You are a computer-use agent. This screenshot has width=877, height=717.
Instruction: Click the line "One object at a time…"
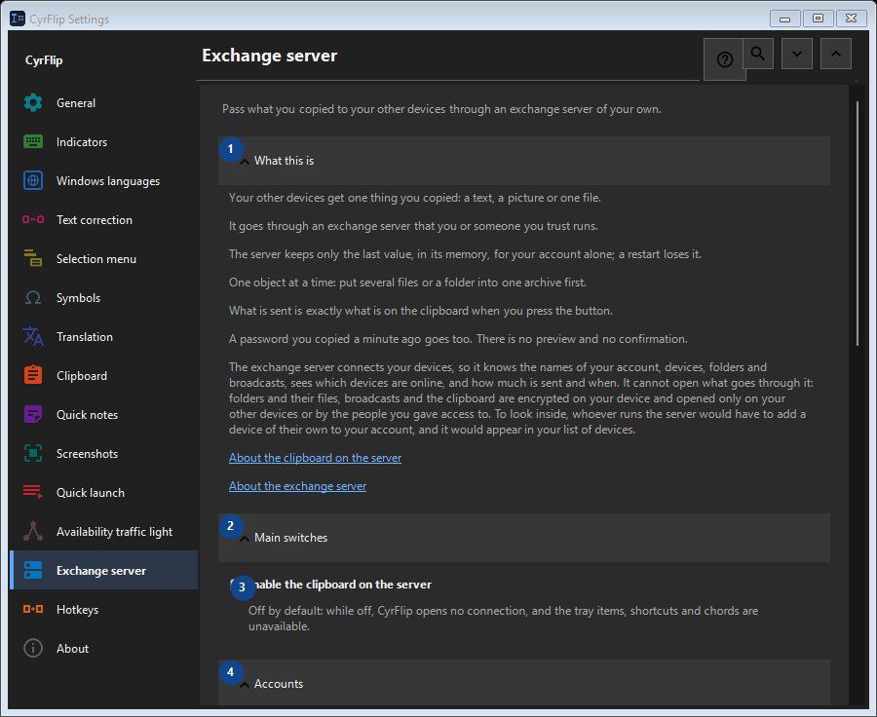tap(407, 283)
